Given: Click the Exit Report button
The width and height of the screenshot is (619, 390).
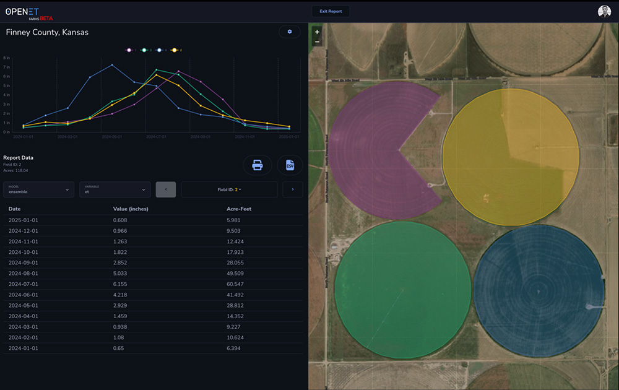Looking at the screenshot, I should (x=331, y=11).
